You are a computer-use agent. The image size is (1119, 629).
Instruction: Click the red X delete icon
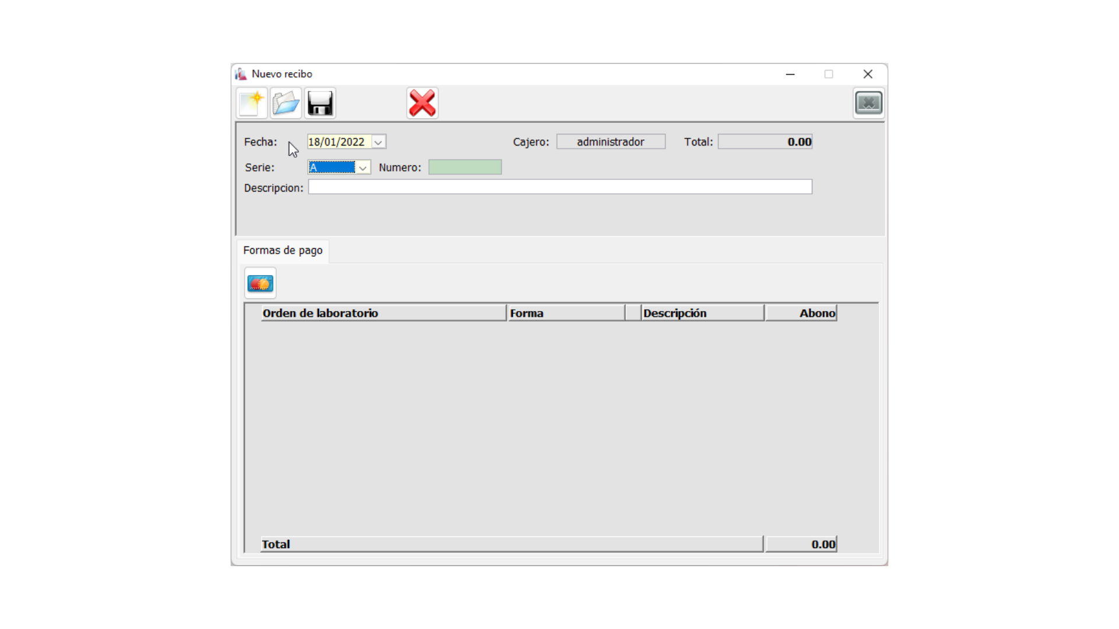pyautogui.click(x=422, y=104)
